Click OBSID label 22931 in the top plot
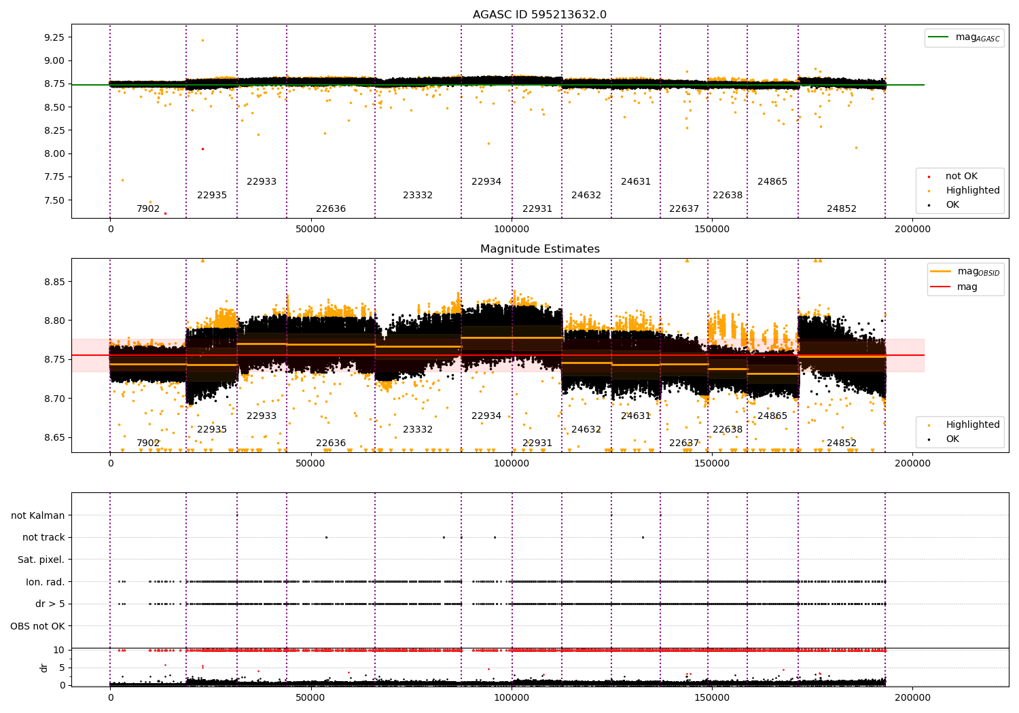This screenshot has width=1019, height=713. tap(537, 209)
